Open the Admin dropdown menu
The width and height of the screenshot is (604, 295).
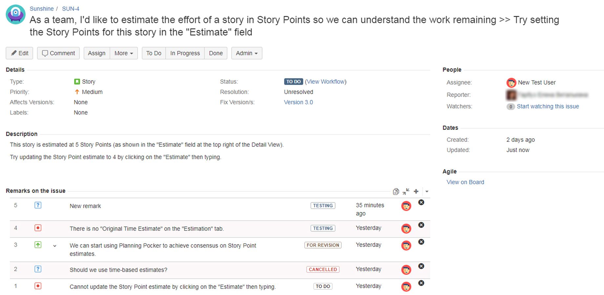click(247, 53)
